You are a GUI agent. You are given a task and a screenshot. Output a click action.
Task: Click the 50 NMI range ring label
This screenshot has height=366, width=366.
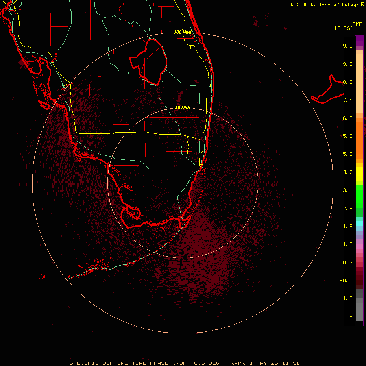coord(183,107)
